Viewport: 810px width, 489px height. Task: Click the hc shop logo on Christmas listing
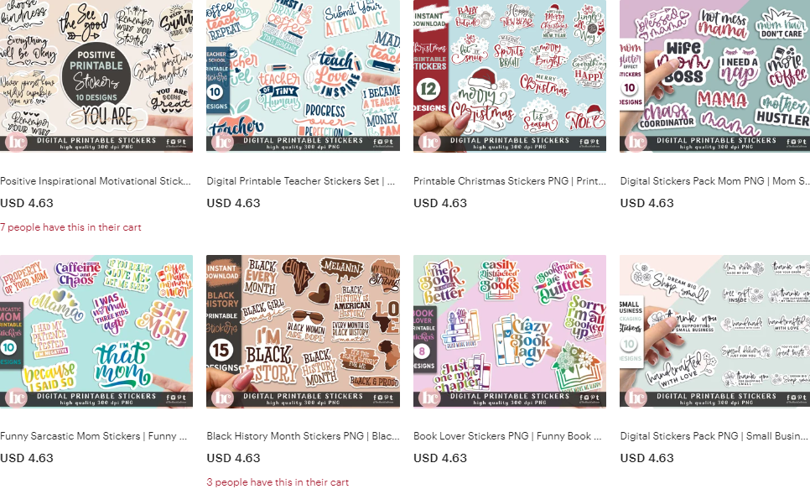[x=429, y=142]
